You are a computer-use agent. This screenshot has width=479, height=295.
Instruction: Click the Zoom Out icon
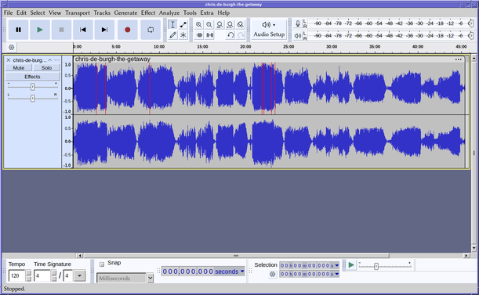point(209,25)
